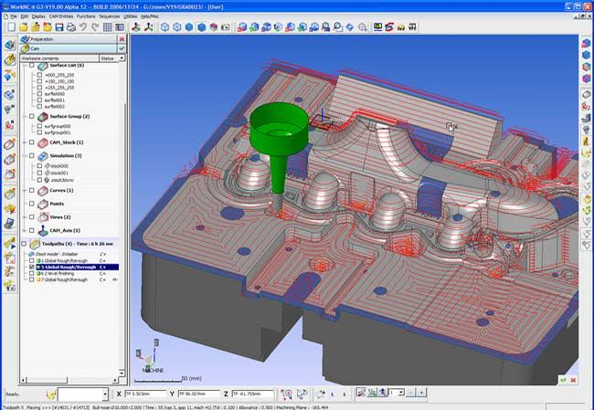The width and height of the screenshot is (594, 410).
Task: Click the red X beside Preparation
Action: coord(122,39)
